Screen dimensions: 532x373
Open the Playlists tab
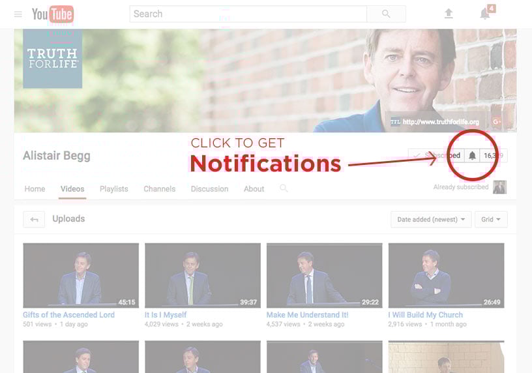coord(114,189)
